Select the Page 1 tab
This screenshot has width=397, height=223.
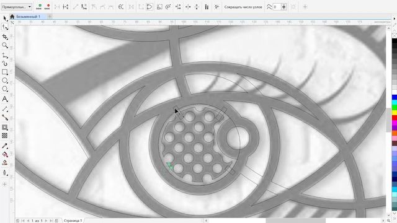73,221
